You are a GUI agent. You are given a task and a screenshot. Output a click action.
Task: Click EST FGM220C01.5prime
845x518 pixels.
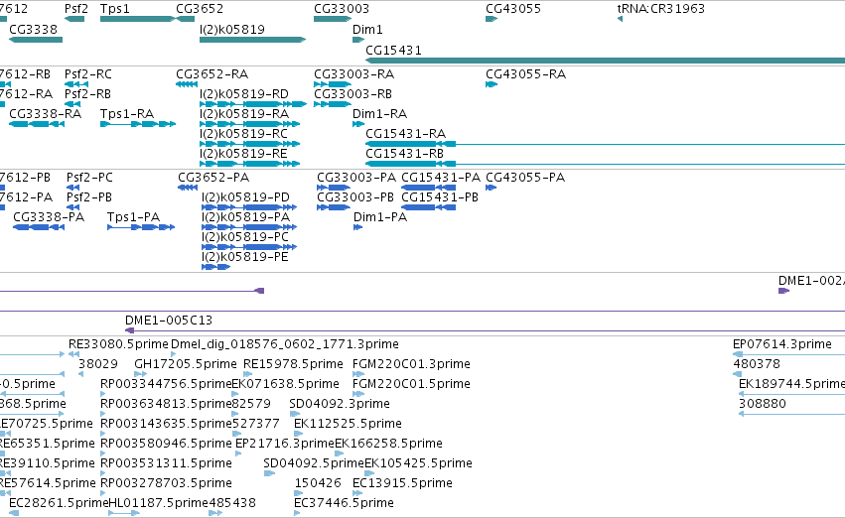[x=411, y=384]
